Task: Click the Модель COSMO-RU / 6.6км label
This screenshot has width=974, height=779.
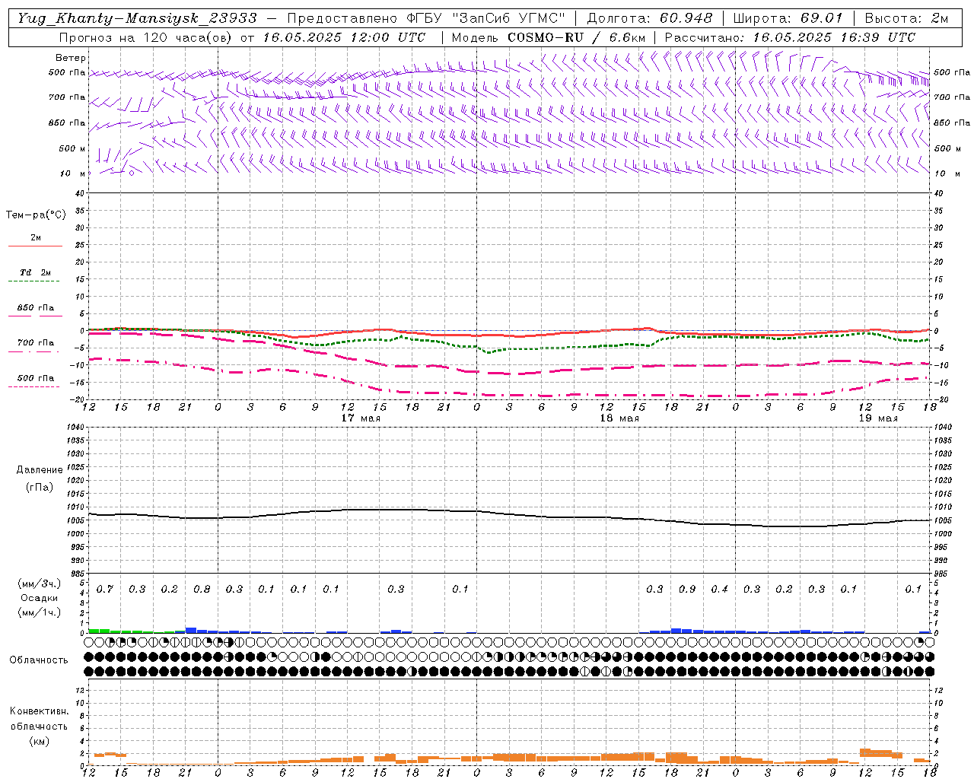Action: [549, 37]
